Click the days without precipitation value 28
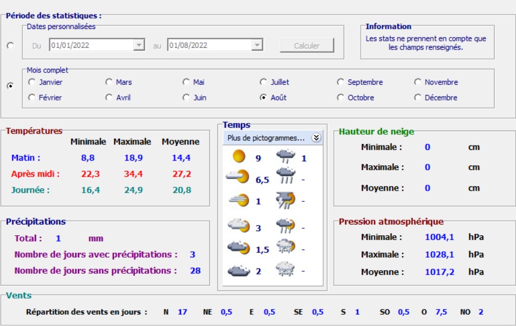516x326 pixels. 195,271
